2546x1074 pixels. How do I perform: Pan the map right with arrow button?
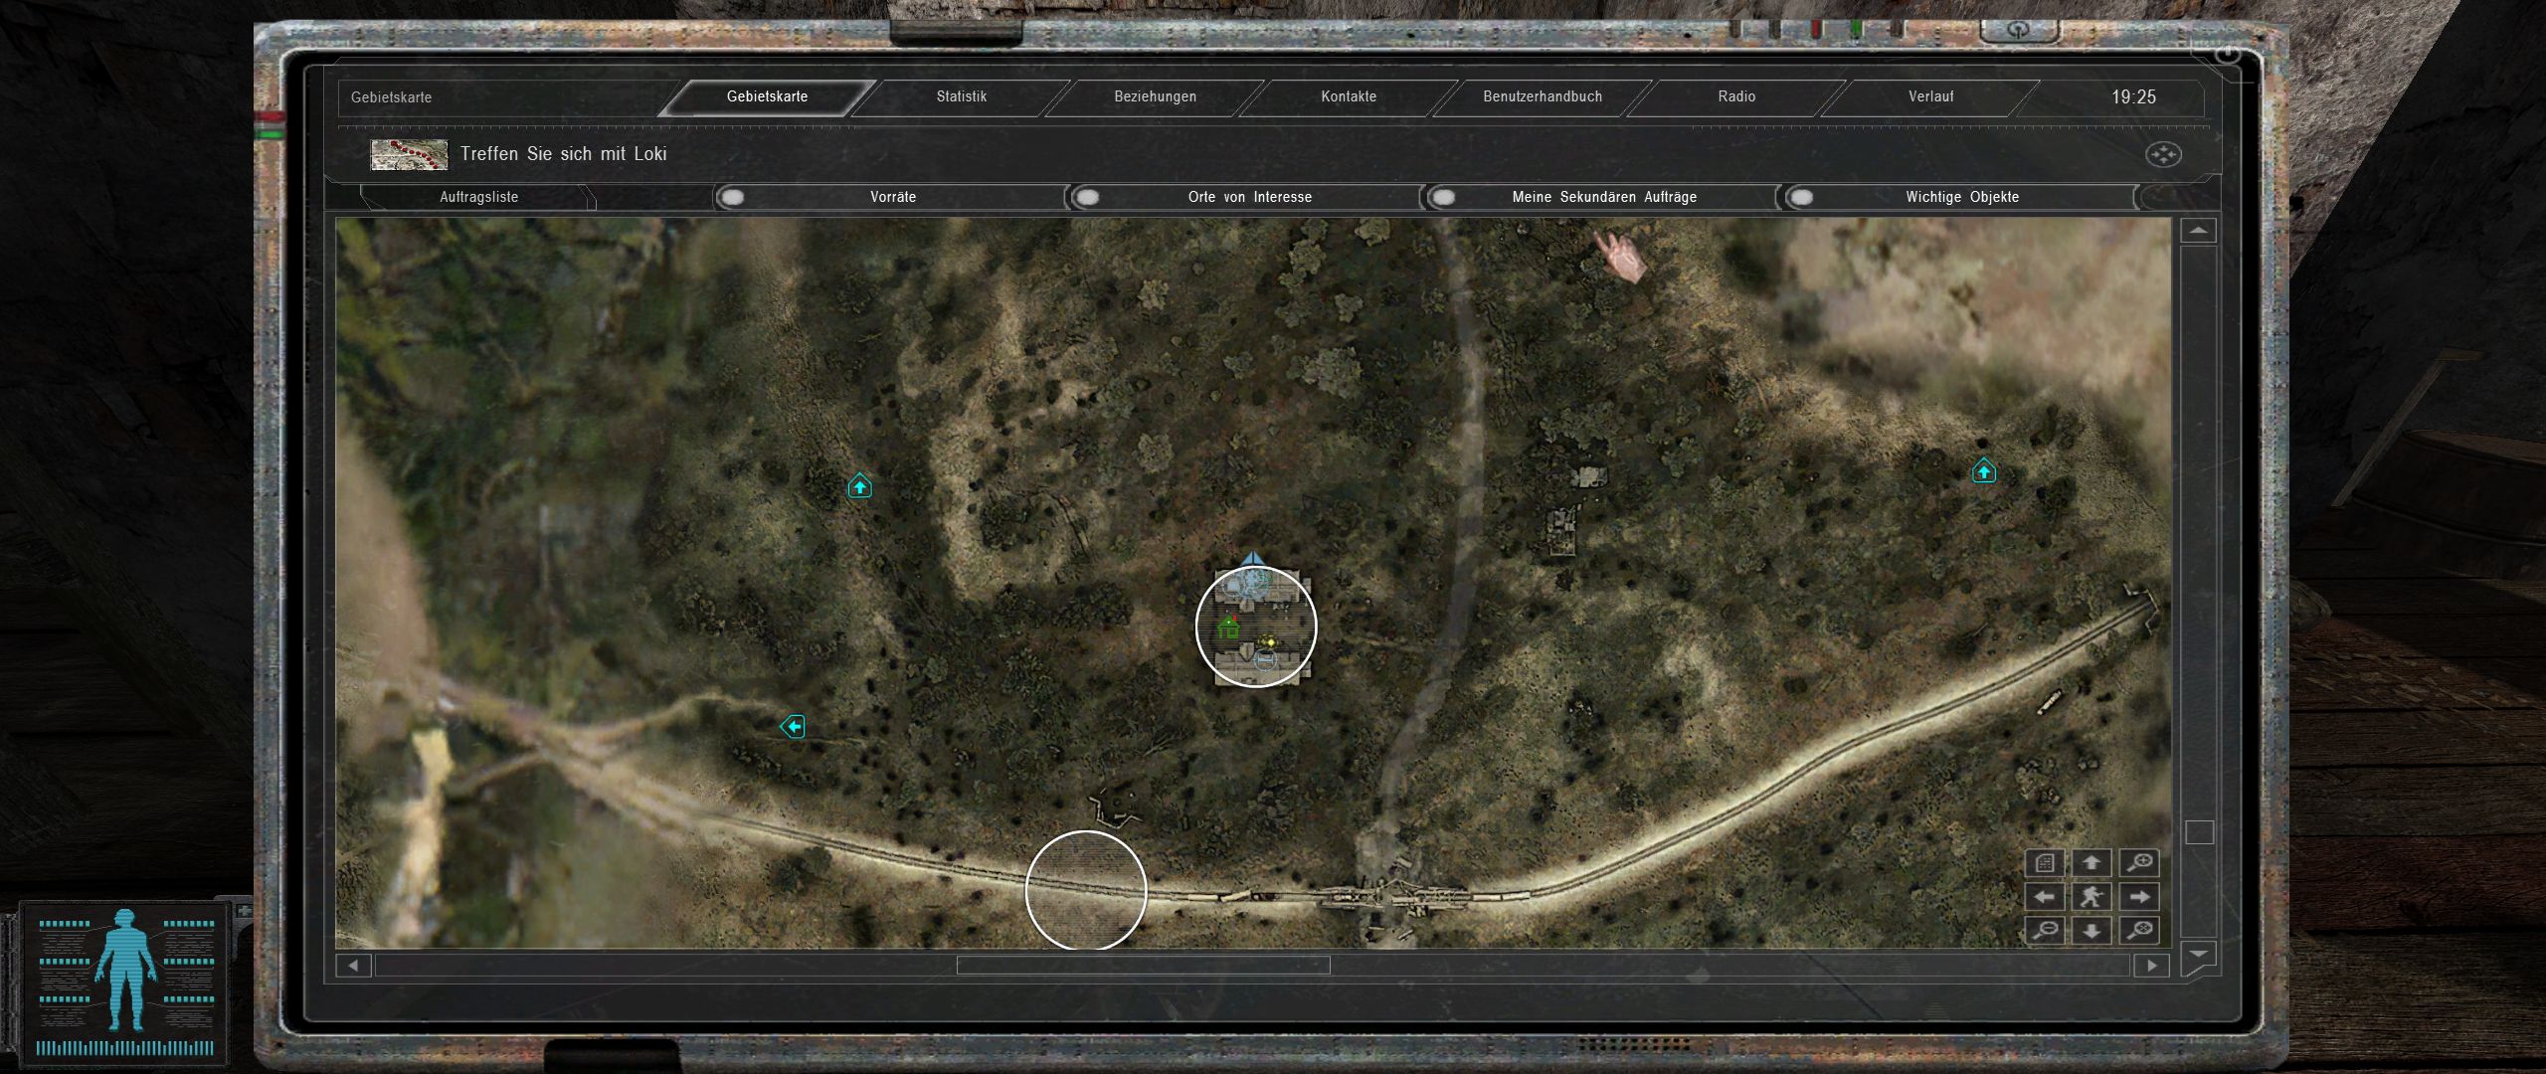pos(2139,897)
